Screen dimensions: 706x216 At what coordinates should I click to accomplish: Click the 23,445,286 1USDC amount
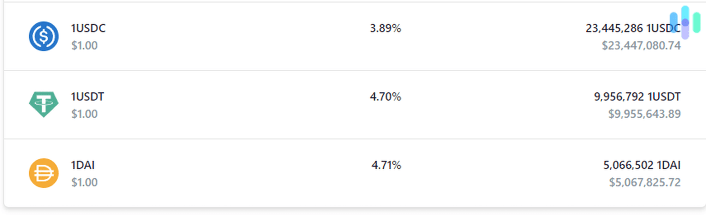tap(633, 28)
